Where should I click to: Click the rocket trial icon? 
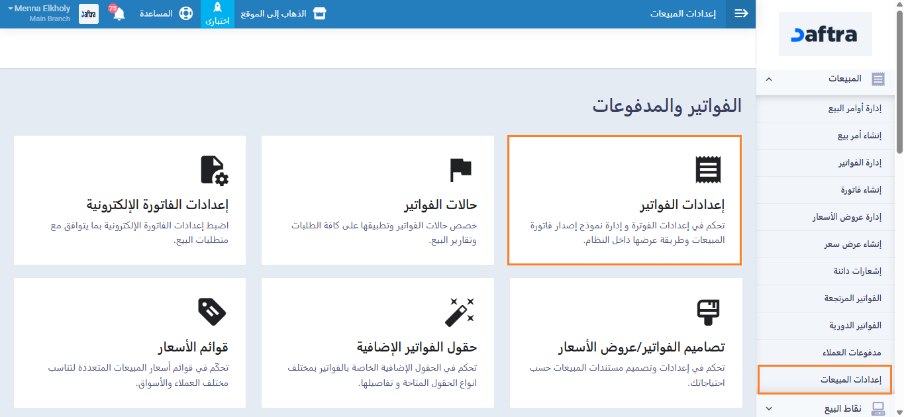coord(217,9)
